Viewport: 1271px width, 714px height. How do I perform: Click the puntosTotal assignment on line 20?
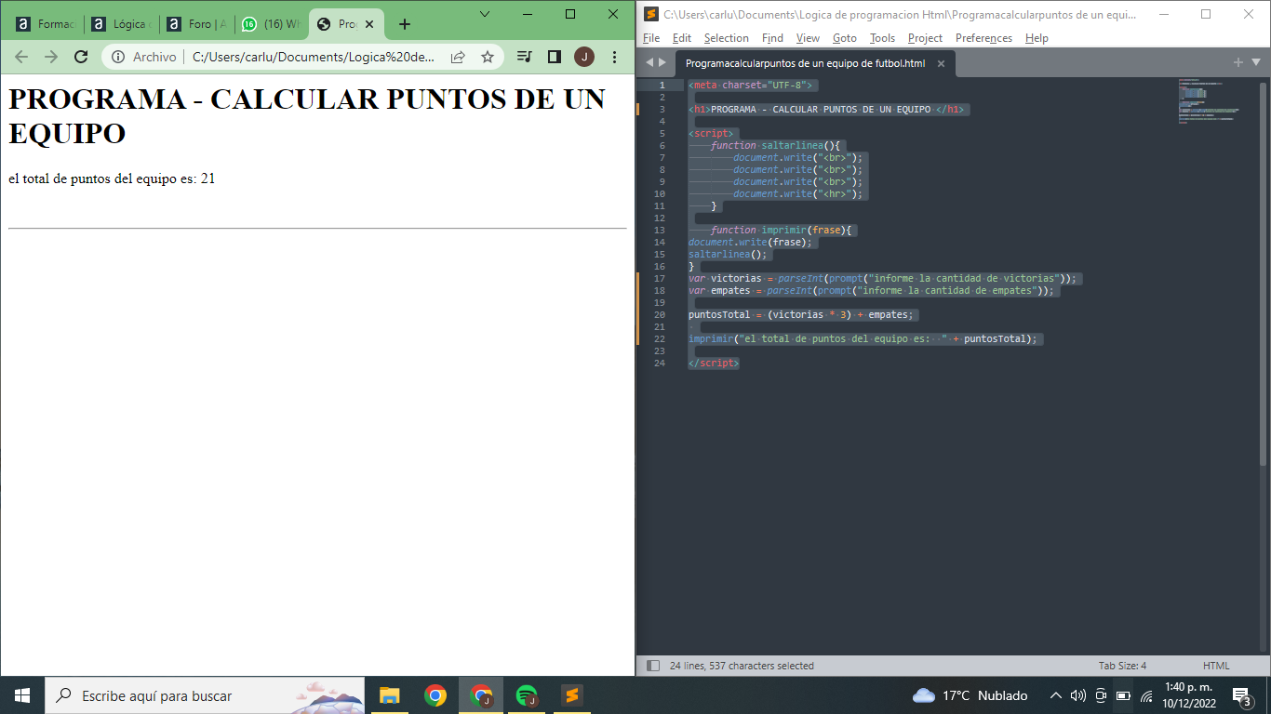tap(801, 314)
